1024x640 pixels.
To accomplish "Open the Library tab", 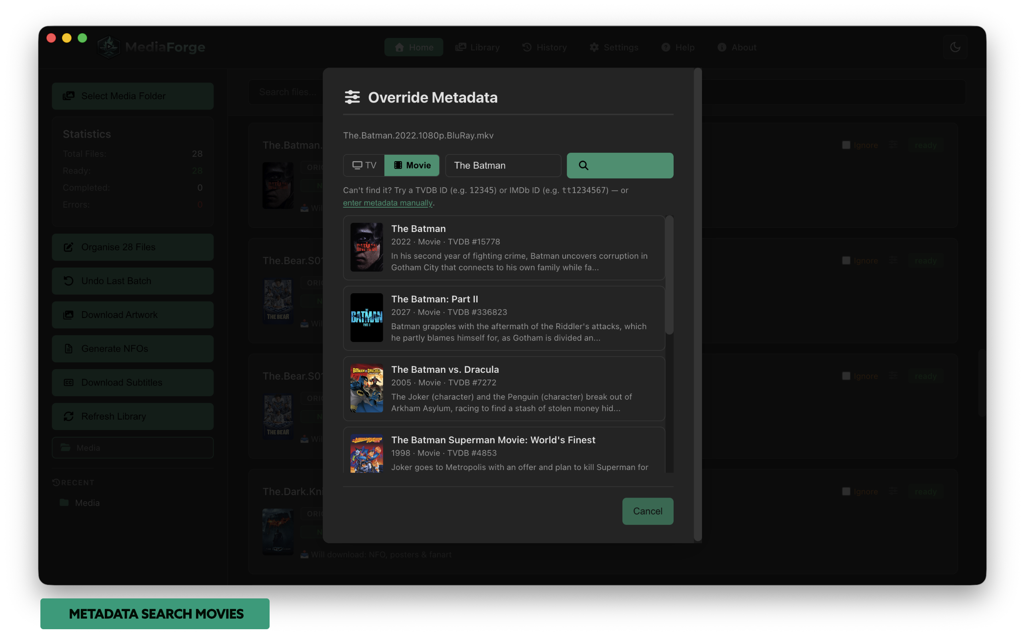I will click(477, 47).
